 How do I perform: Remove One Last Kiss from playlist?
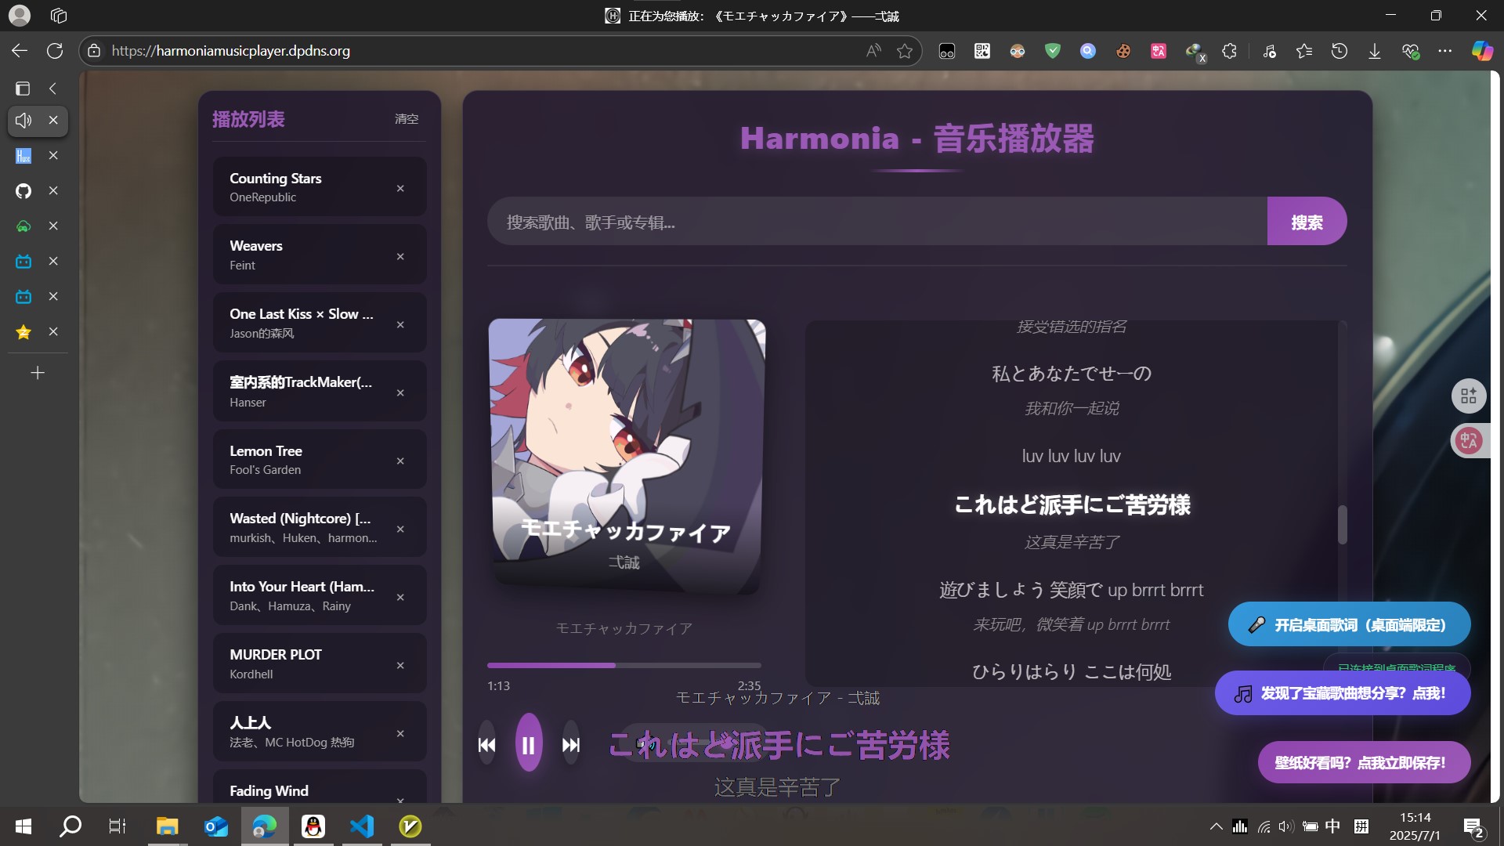pos(400,324)
